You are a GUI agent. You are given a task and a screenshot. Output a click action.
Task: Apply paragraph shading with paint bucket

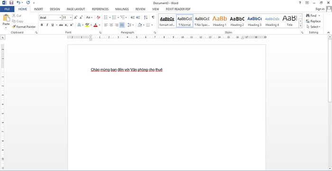(140, 25)
